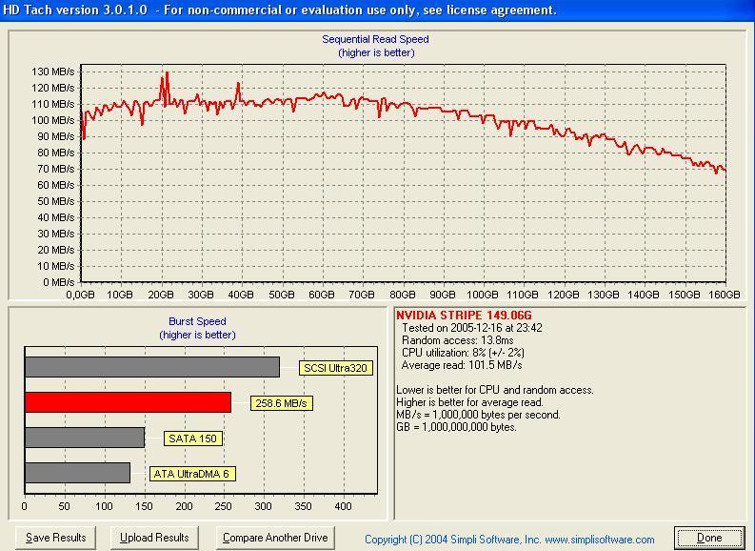
Task: Click the SATA 150 label
Action: [x=192, y=439]
